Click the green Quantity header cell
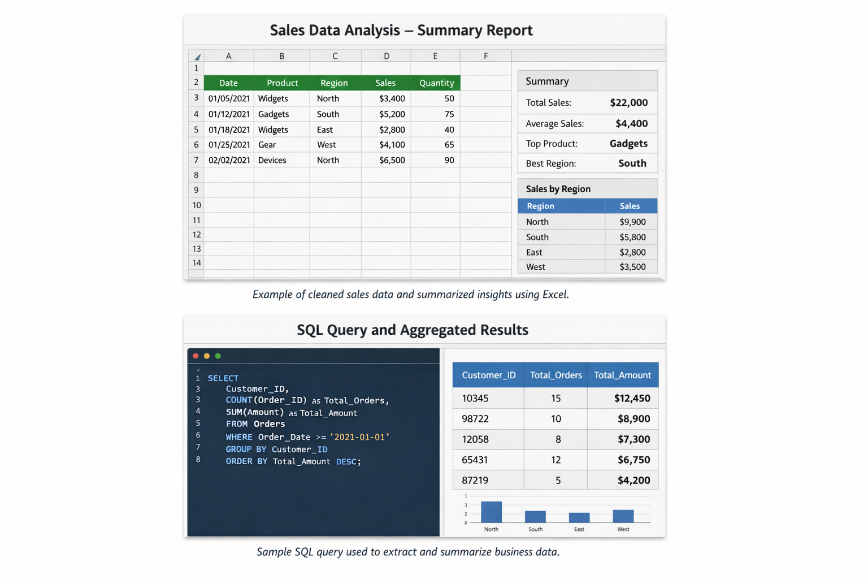The width and height of the screenshot is (868, 579). (436, 83)
